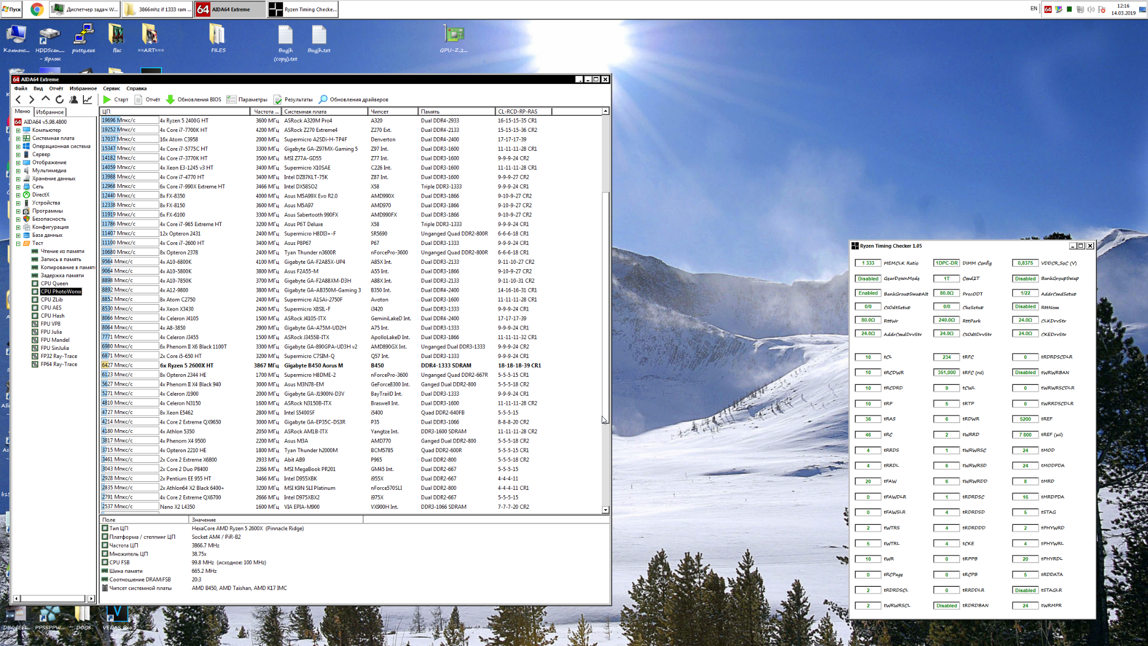This screenshot has width=1148, height=646.
Task: Click the green Старт play icon
Action: pyautogui.click(x=107, y=100)
